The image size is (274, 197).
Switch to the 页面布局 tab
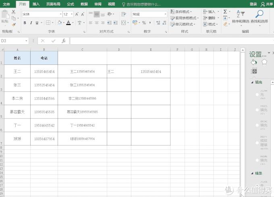click(x=53, y=4)
